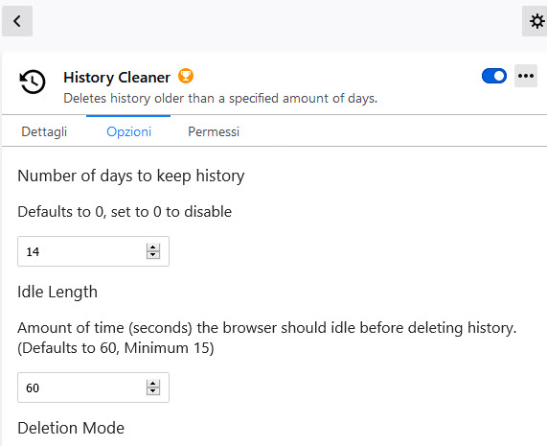Click the Deletion Mode heading
Image resolution: width=547 pixels, height=446 pixels.
(71, 428)
